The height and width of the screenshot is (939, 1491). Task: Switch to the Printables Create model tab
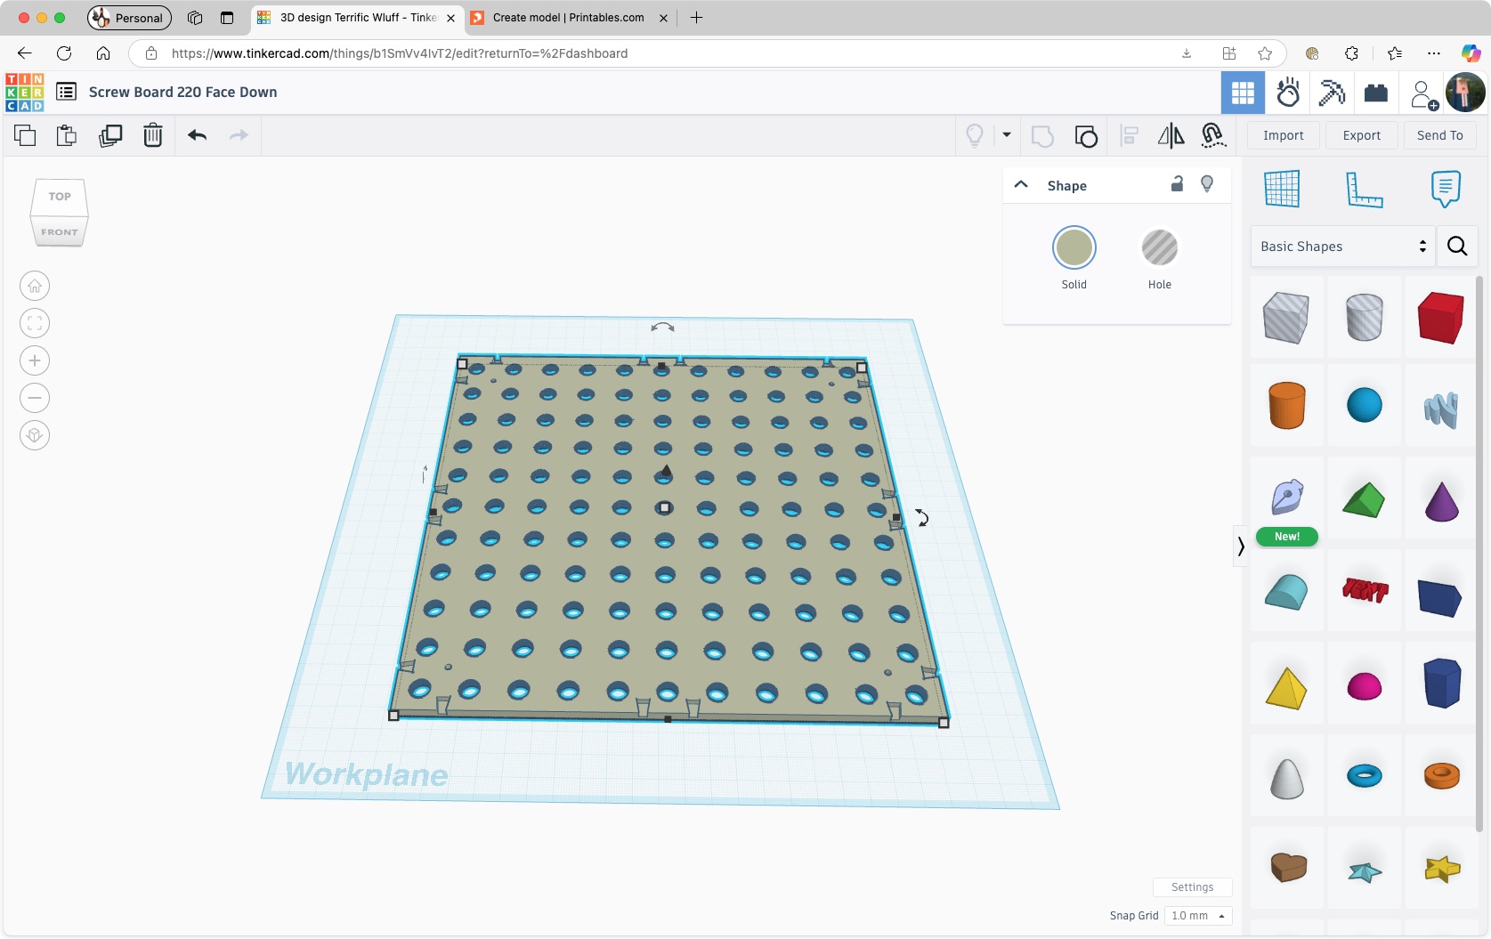568,18
